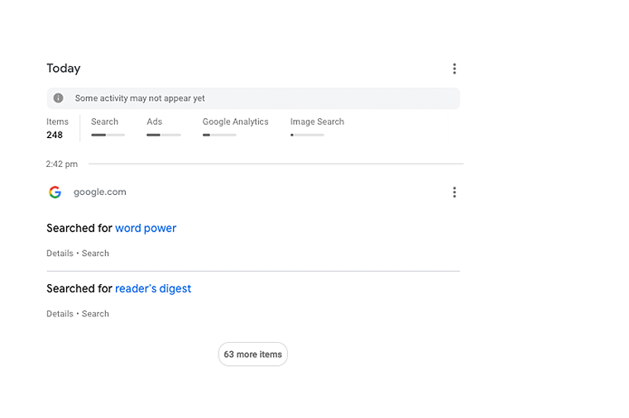Select the Ads product filter label

click(155, 121)
